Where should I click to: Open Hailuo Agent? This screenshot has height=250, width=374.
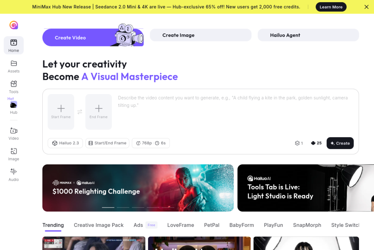[308, 35]
